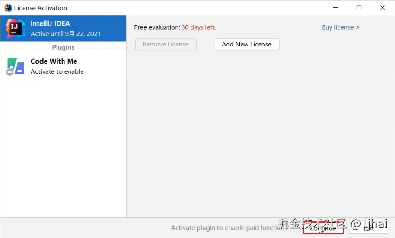Click the IntelliJ IDEA logo icon
Image resolution: width=395 pixels, height=238 pixels.
15,28
